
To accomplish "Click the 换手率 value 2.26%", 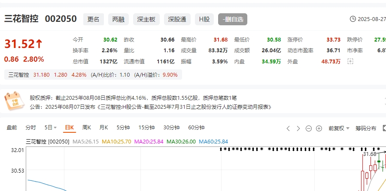I will point(109,51).
